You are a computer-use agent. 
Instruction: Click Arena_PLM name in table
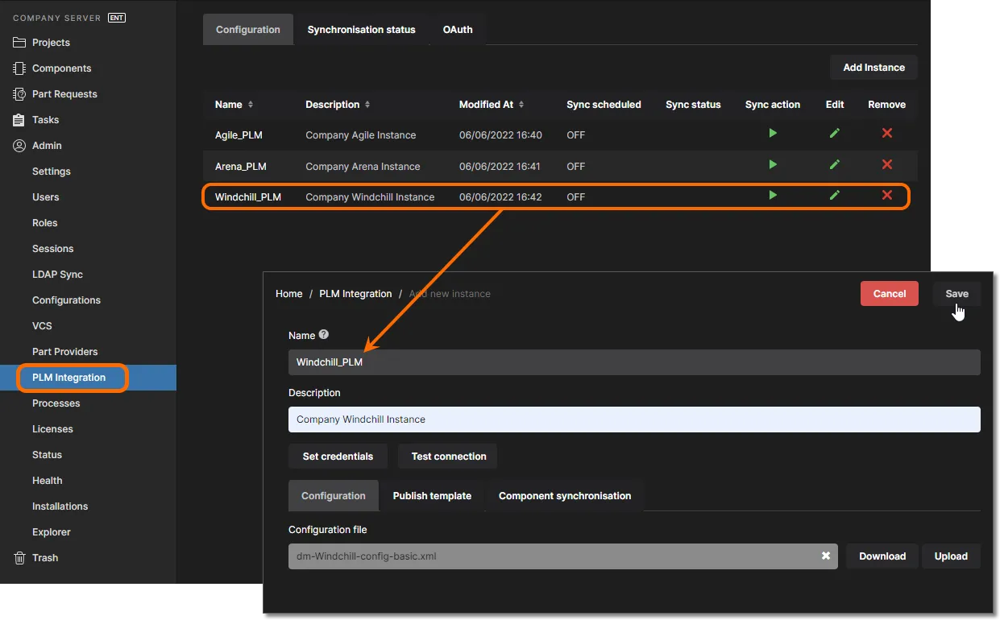click(x=241, y=167)
